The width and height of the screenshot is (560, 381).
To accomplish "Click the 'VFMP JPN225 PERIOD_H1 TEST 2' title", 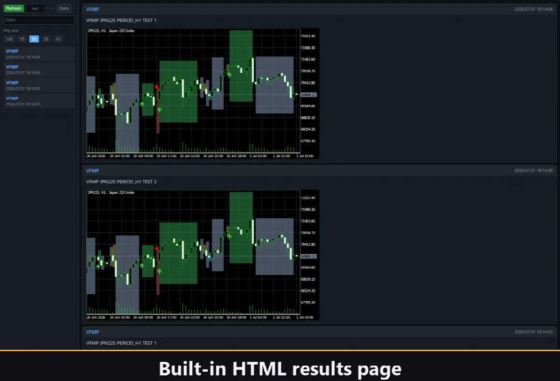I will 121,181.
